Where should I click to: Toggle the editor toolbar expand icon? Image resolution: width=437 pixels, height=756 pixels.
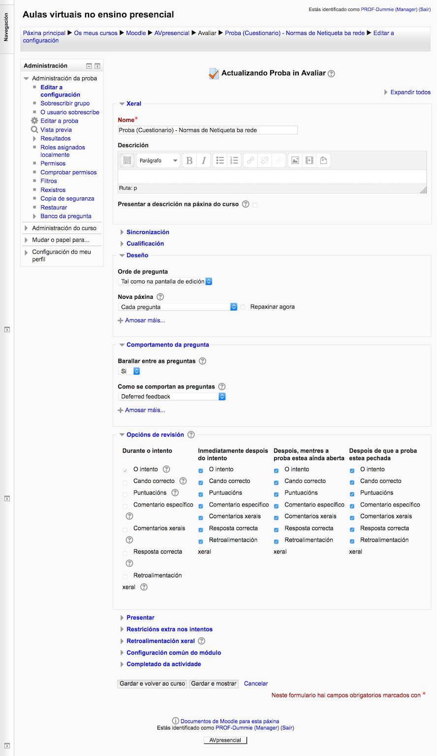pos(126,160)
